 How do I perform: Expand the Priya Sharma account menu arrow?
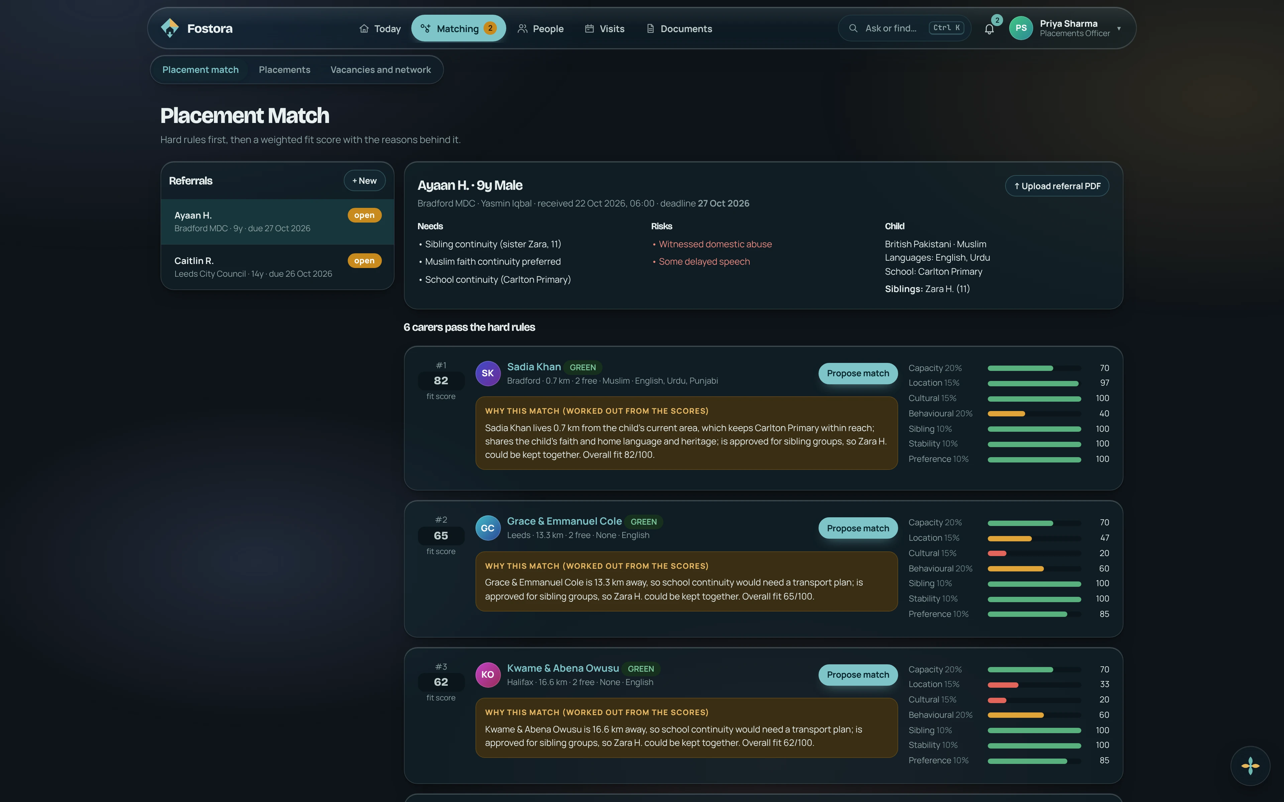1119,29
